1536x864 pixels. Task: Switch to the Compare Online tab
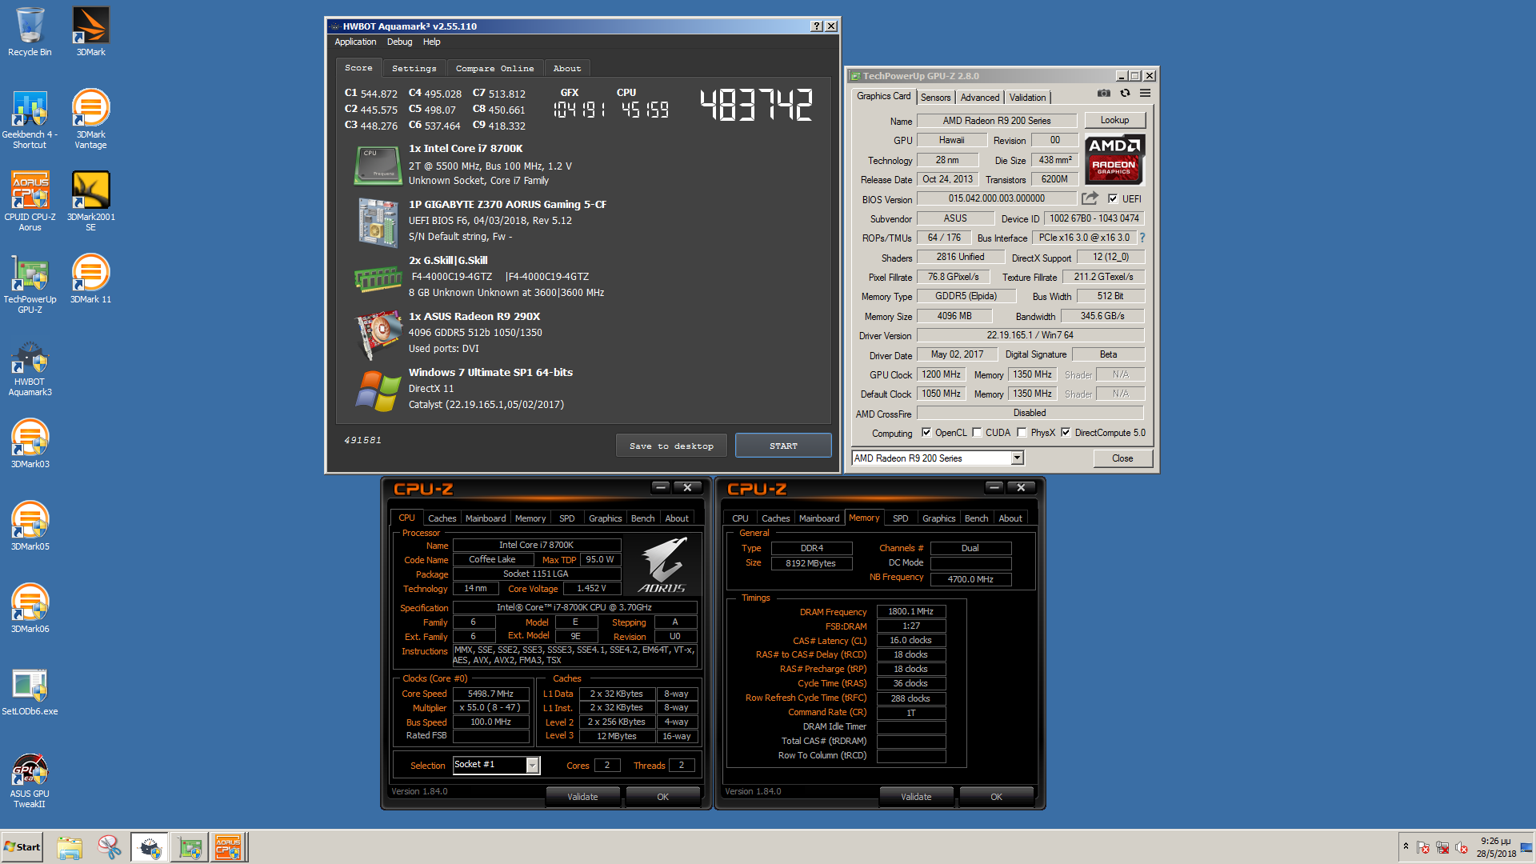pyautogui.click(x=494, y=69)
